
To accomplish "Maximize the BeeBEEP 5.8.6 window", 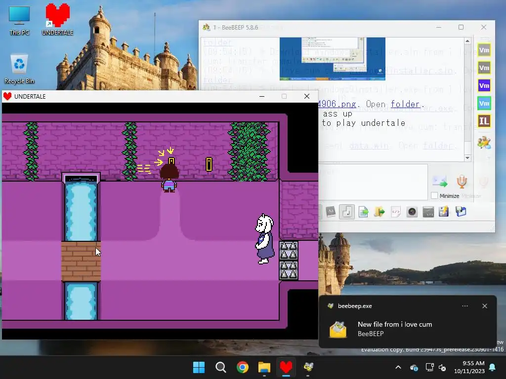I will [x=461, y=28].
